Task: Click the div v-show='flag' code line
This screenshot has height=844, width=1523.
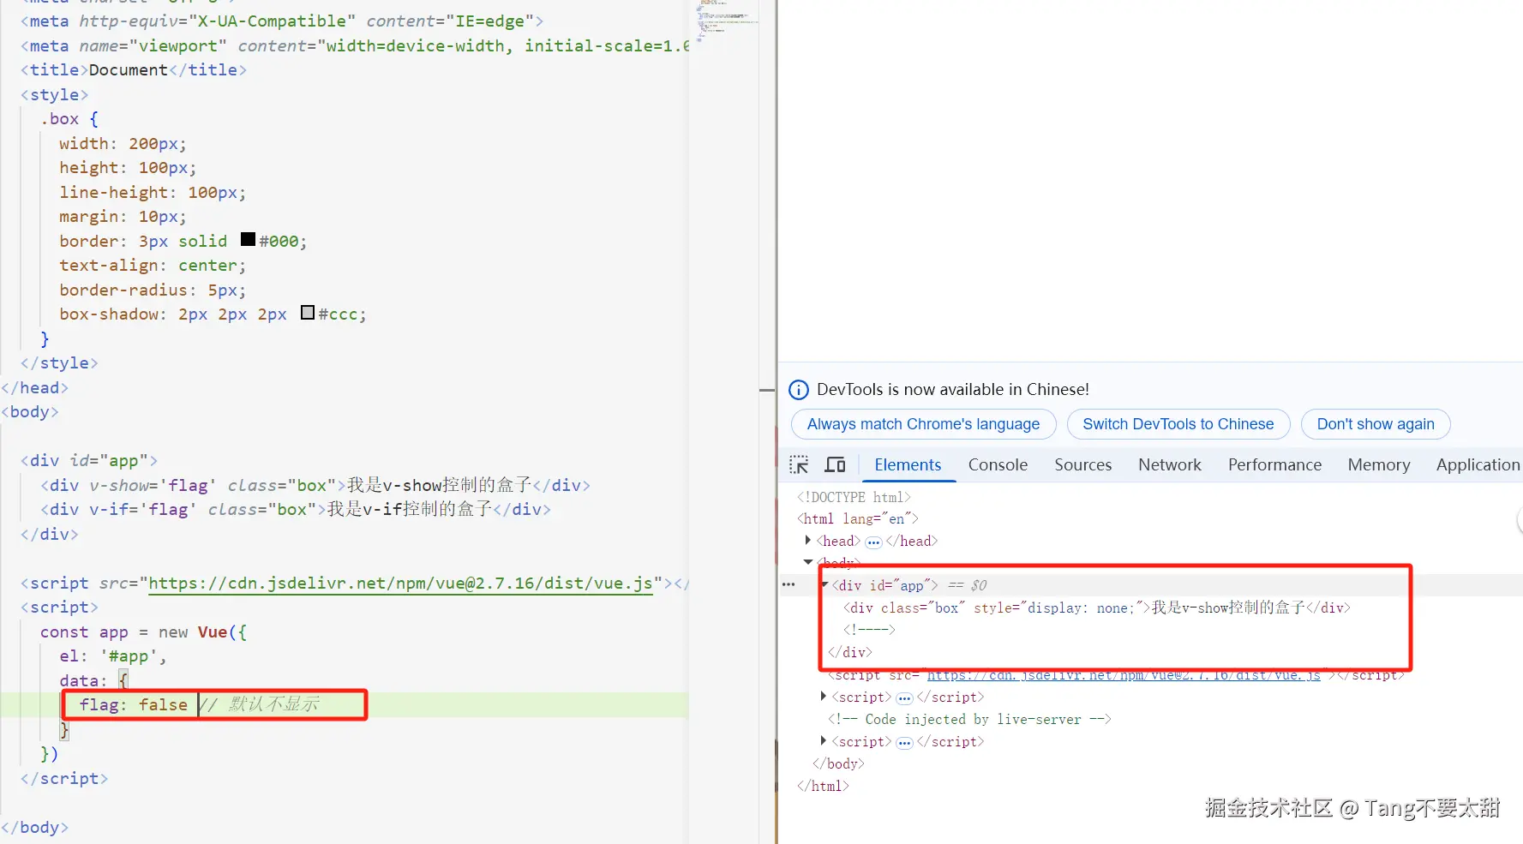Action: point(315,485)
